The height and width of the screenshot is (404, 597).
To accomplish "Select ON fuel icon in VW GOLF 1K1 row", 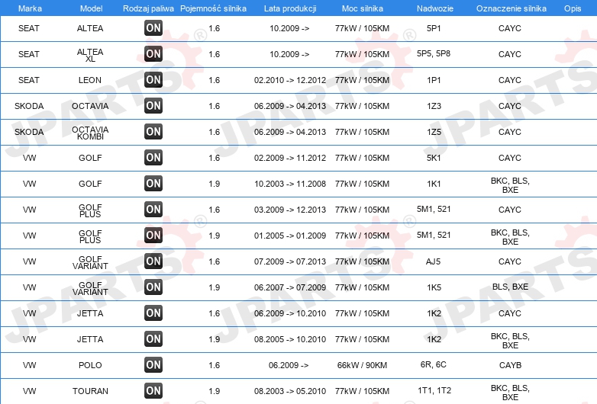I will point(153,184).
